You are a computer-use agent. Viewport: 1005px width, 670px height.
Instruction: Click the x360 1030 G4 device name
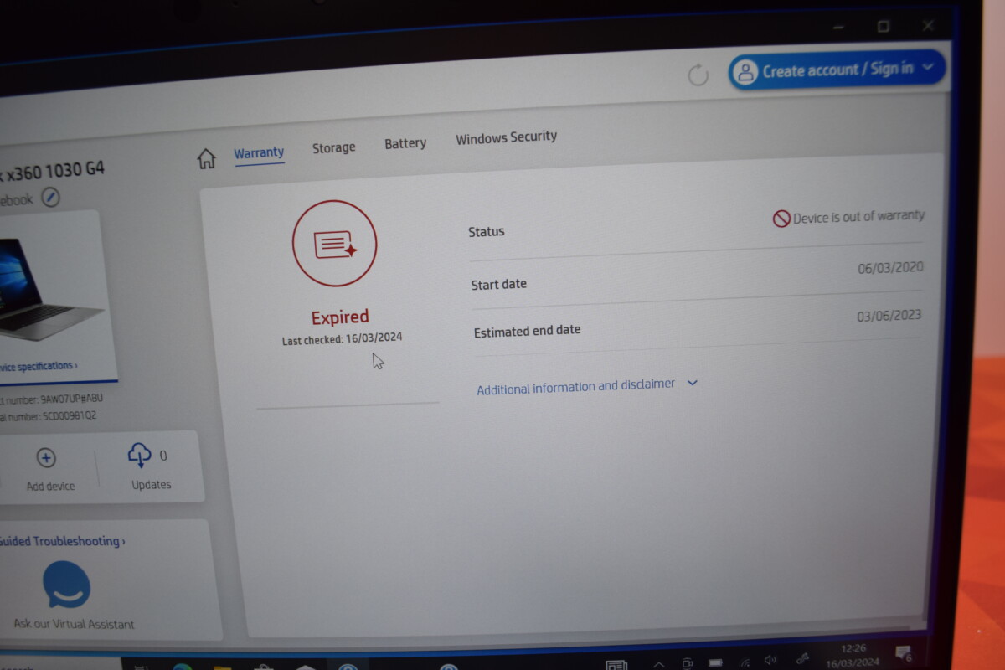56,170
